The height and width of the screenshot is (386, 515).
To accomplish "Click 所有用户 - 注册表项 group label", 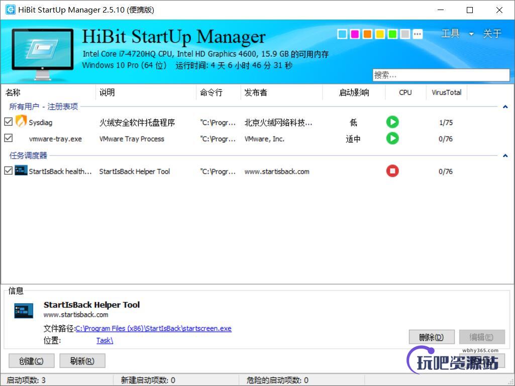I will pyautogui.click(x=43, y=107).
